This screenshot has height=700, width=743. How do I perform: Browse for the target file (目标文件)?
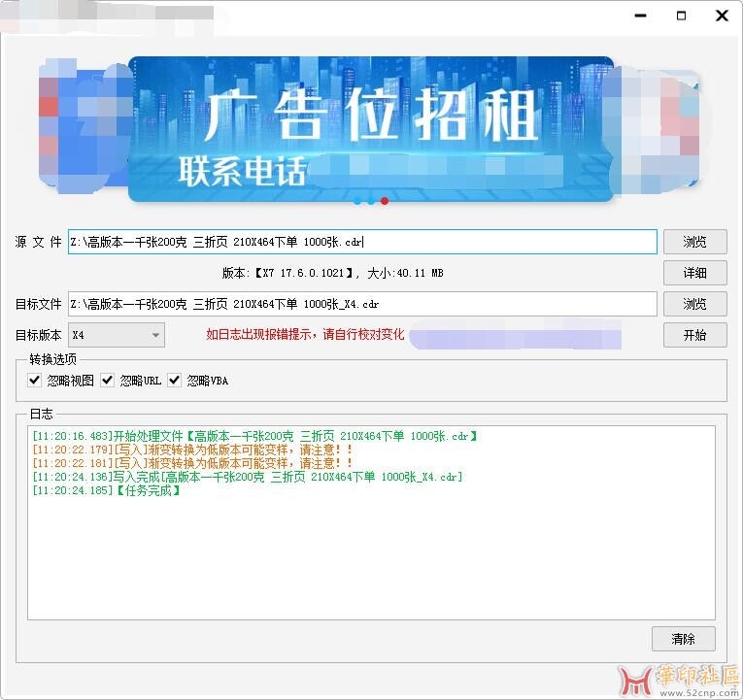pyautogui.click(x=694, y=304)
